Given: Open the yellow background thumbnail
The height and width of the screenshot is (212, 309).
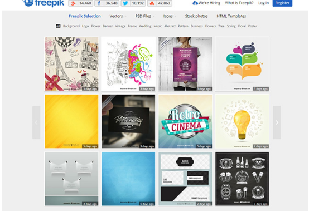Looking at the screenshot, I should coord(71,121).
